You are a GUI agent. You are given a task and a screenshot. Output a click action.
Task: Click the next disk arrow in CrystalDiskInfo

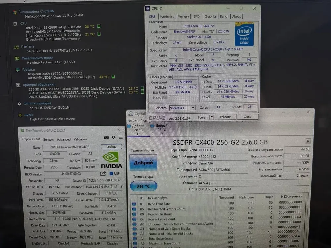pos(308,141)
